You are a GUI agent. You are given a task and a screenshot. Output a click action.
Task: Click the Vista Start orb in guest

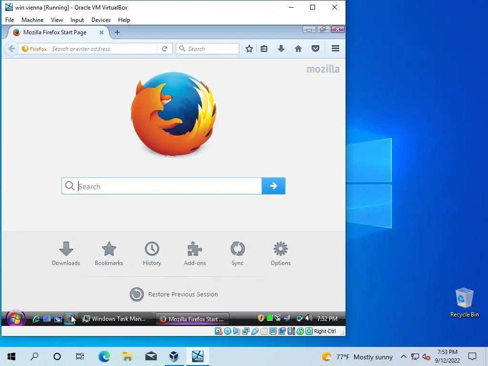click(16, 319)
